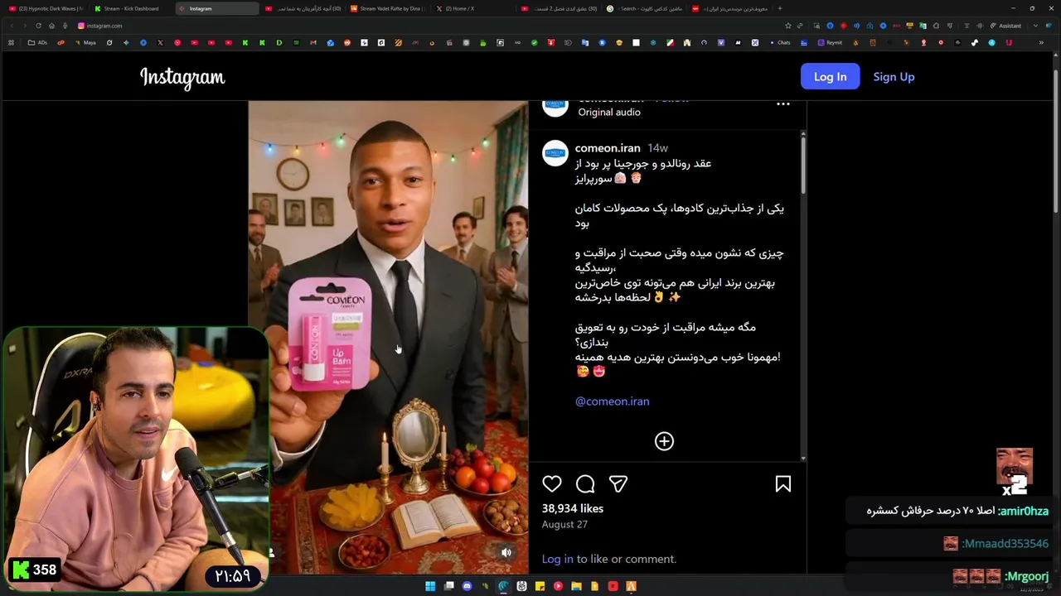The width and height of the screenshot is (1061, 596).
Task: Click the Original audio link
Action: (x=609, y=112)
